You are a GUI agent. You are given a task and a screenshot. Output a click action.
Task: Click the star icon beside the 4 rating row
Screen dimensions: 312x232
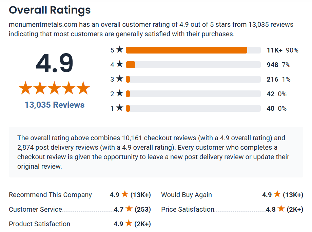click(x=119, y=64)
